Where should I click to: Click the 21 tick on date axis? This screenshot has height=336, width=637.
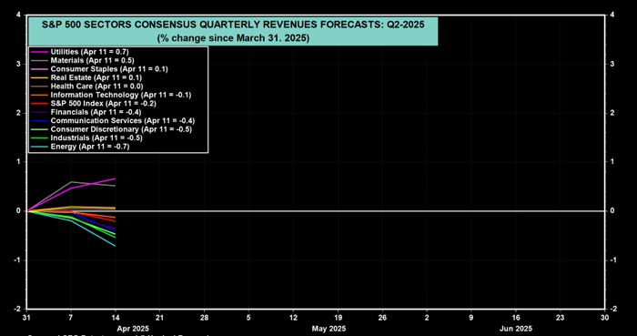pos(159,318)
